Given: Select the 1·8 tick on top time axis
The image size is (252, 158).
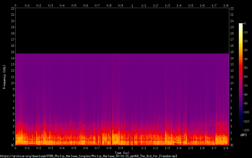Looking at the screenshot, I should pos(225,5).
